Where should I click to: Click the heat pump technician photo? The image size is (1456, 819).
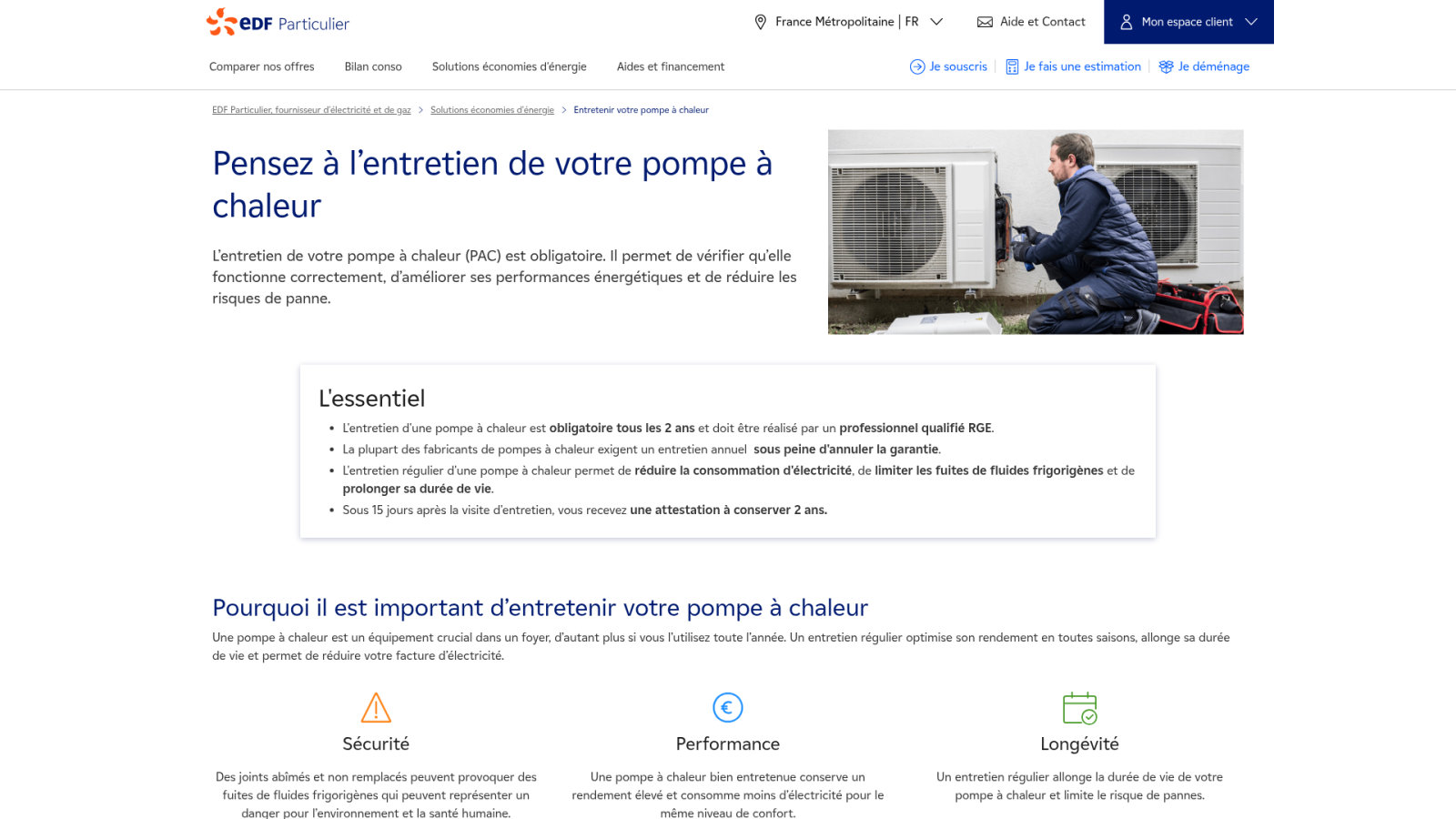coord(1036,232)
